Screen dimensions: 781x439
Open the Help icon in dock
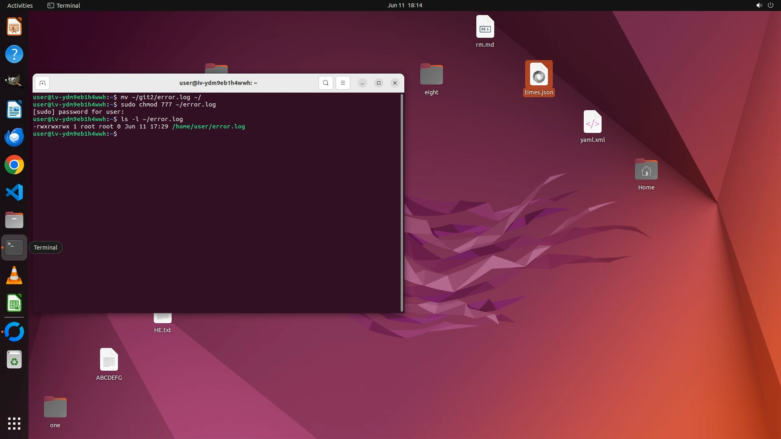click(x=14, y=54)
